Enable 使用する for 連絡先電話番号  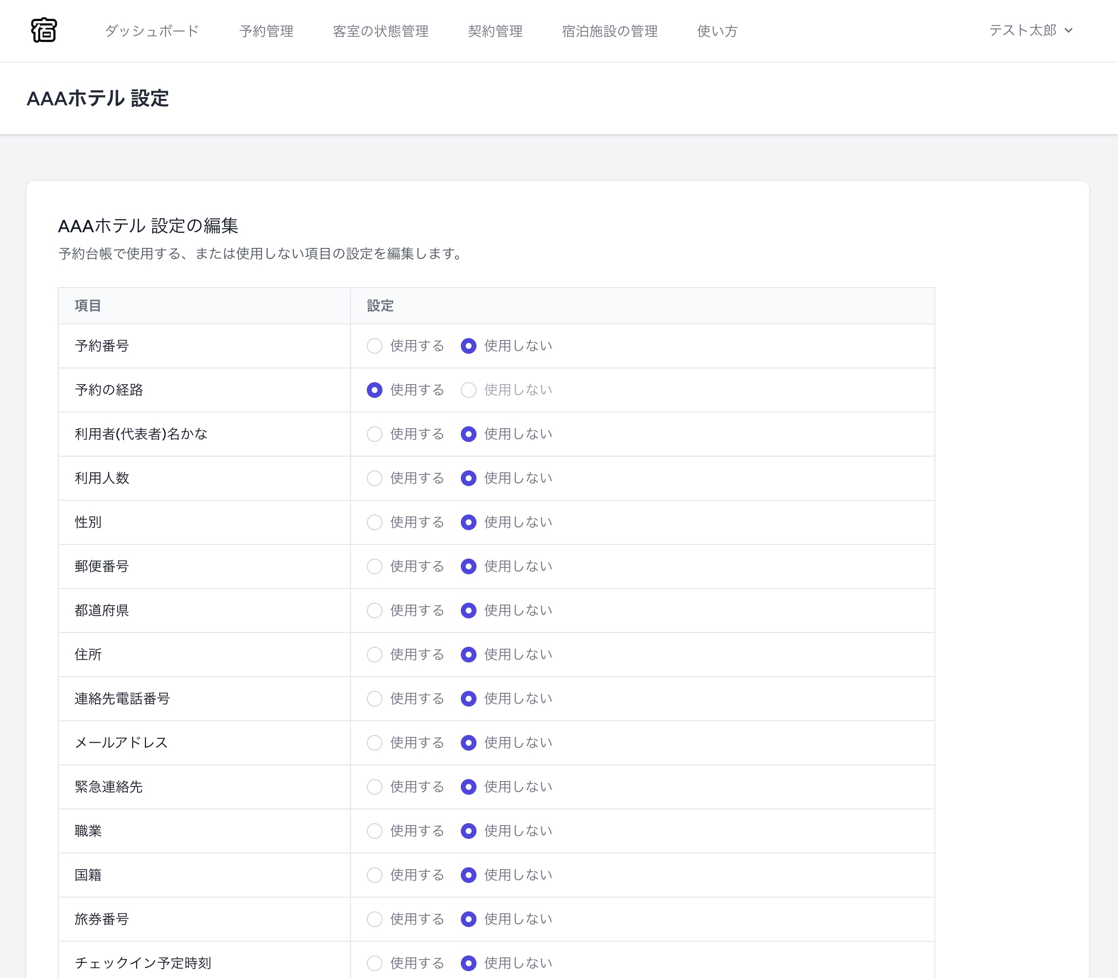click(x=375, y=699)
